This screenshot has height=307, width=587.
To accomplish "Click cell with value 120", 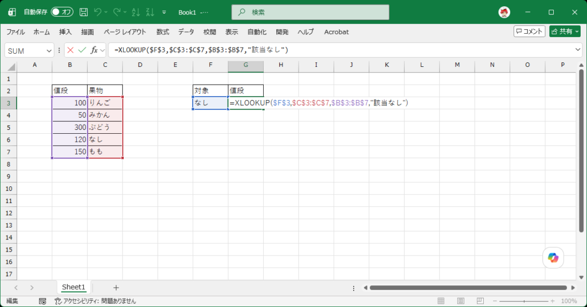I will (69, 139).
